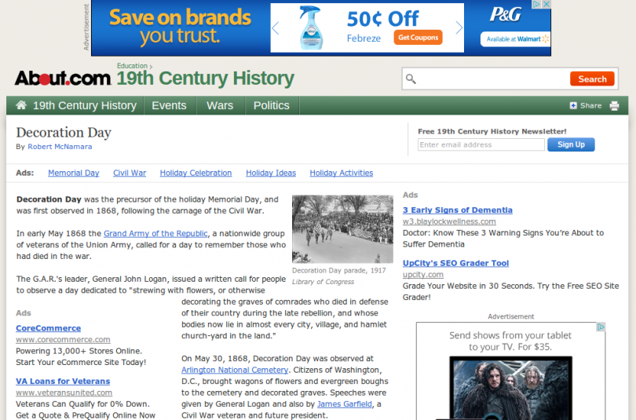
Task: Open Grand Army of the Republic link
Action: [155, 233]
